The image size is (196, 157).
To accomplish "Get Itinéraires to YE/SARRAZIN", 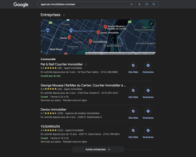I will pos(148,132).
